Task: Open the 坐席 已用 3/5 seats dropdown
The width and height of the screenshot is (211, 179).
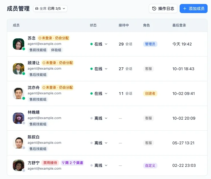Action: coord(50,9)
